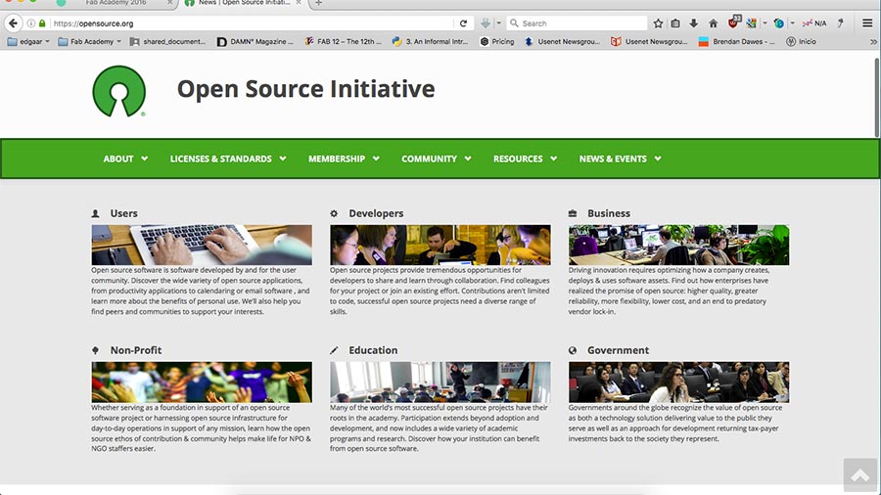Viewport: 881px width, 495px height.
Task: Click the grayed download-helper arrow icon
Action: click(486, 23)
